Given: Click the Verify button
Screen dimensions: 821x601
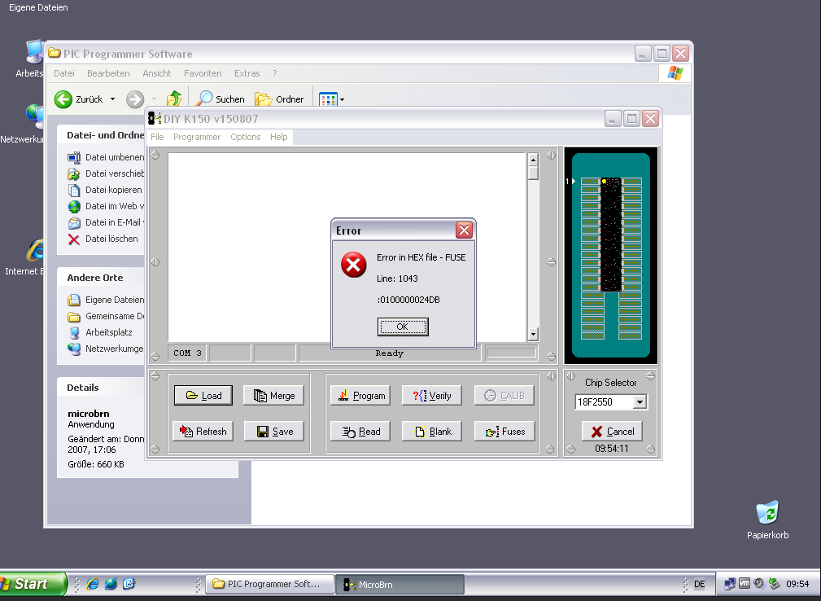Looking at the screenshot, I should click(432, 396).
